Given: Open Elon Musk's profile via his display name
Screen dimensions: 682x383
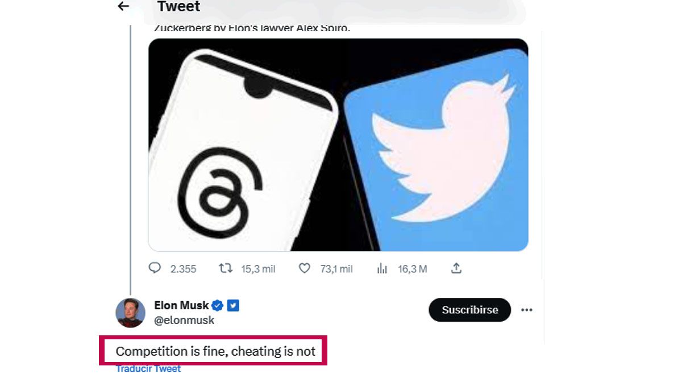Looking at the screenshot, I should [182, 305].
